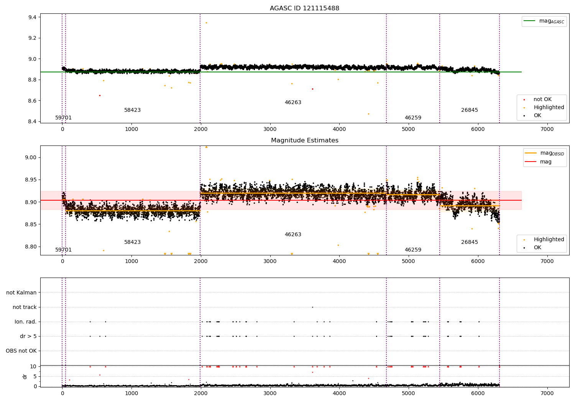Click the 7000 x-axis tick of top plot
This screenshot has width=575, height=402.
click(547, 129)
